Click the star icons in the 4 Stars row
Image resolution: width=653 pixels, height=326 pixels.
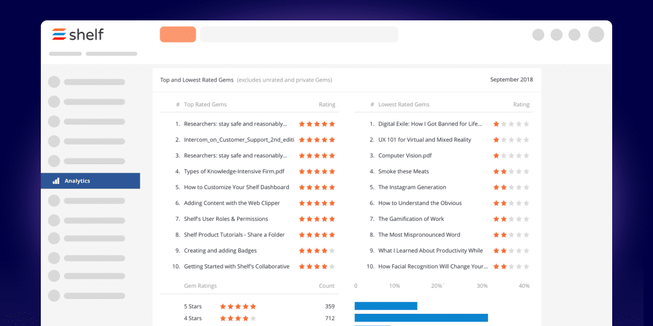[x=238, y=318]
